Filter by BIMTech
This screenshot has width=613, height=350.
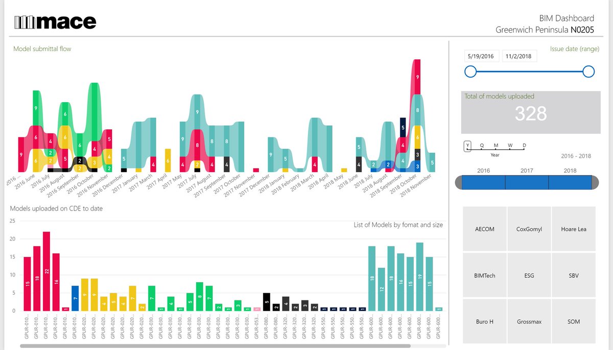[485, 275]
